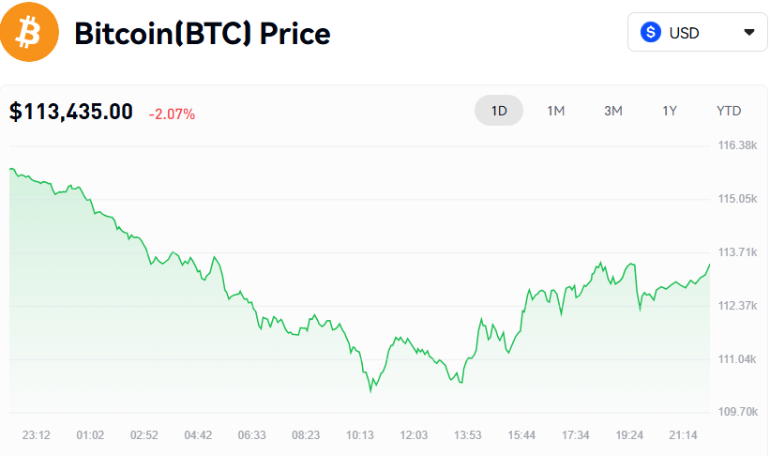Click the 15:44 time axis label
770x456 pixels.
(x=521, y=434)
